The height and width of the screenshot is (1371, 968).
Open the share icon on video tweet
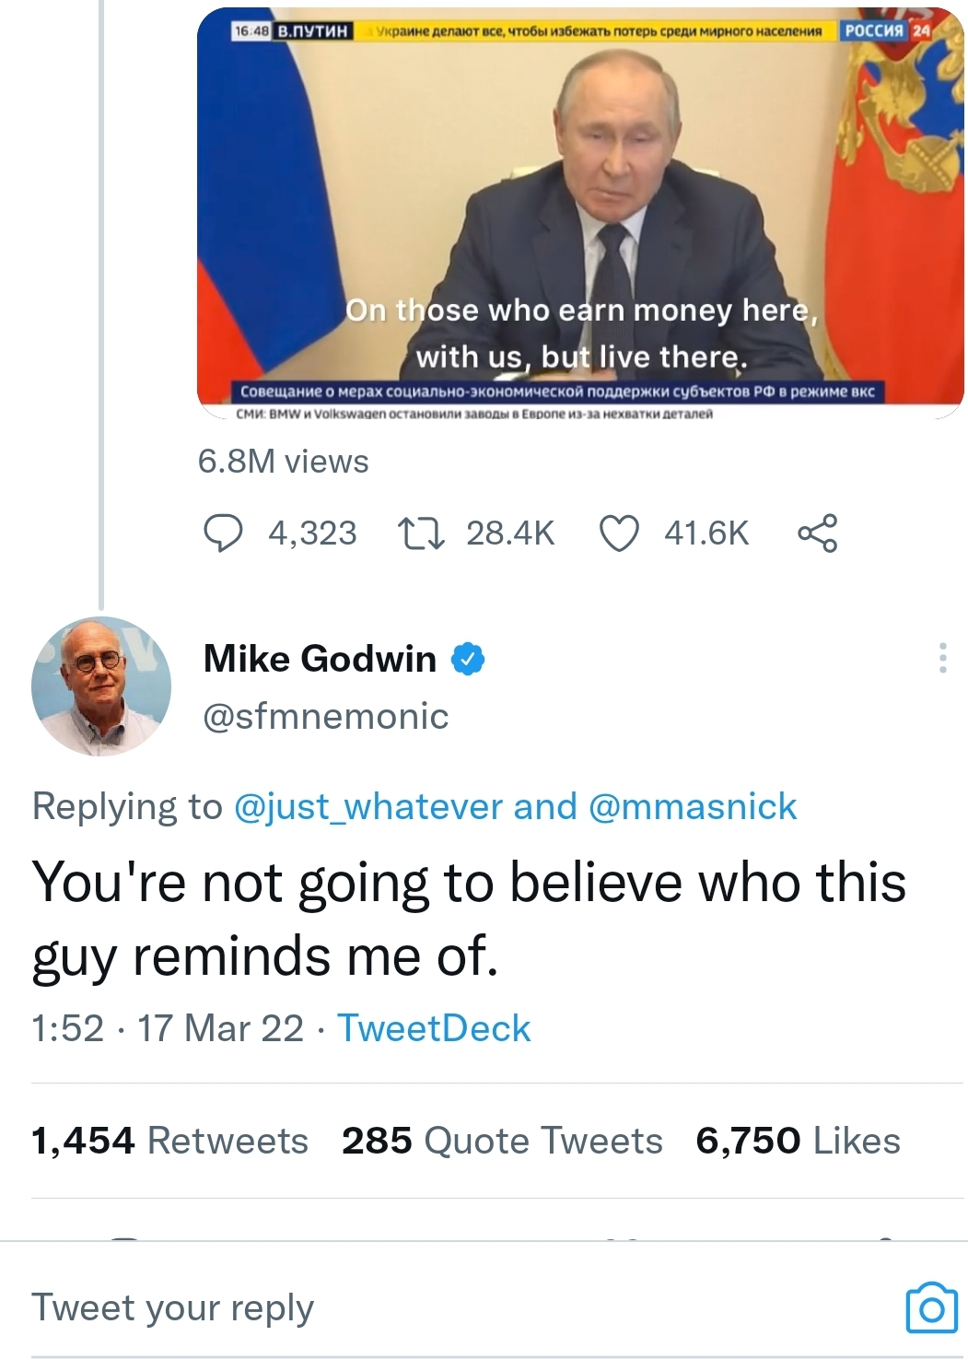pos(818,533)
